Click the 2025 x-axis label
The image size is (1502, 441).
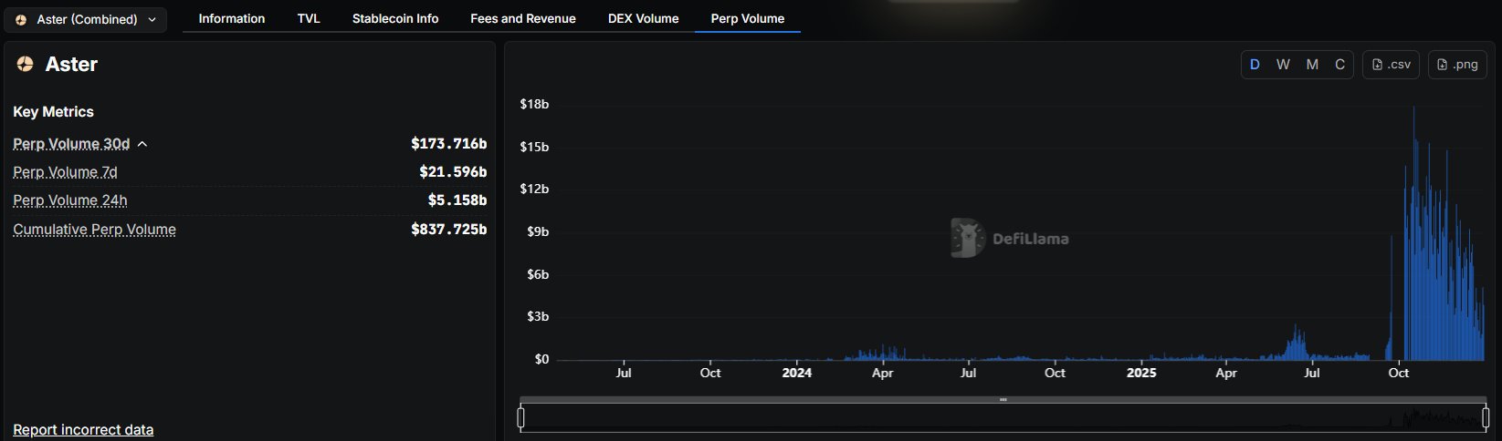tap(1141, 373)
